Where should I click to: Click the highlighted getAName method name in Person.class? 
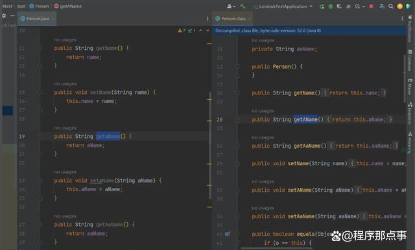[x=305, y=120]
